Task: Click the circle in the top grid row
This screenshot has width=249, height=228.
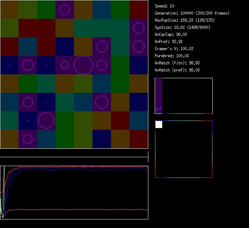Action: point(65,10)
